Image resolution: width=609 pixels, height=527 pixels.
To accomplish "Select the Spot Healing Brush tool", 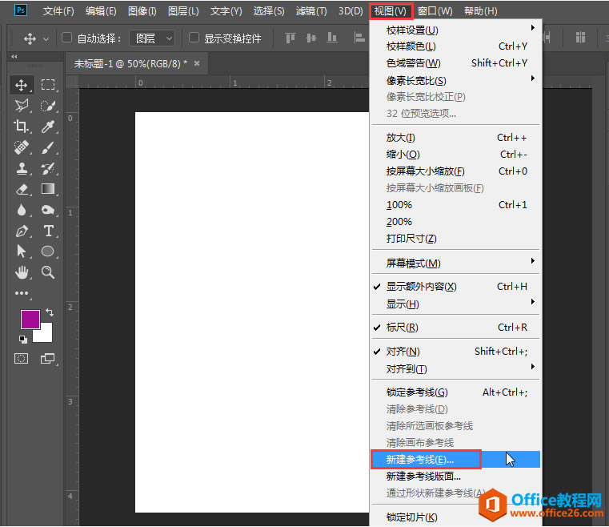I will pyautogui.click(x=22, y=147).
